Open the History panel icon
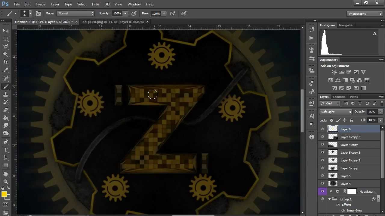Screen dimensions: 385x216 [312, 29]
